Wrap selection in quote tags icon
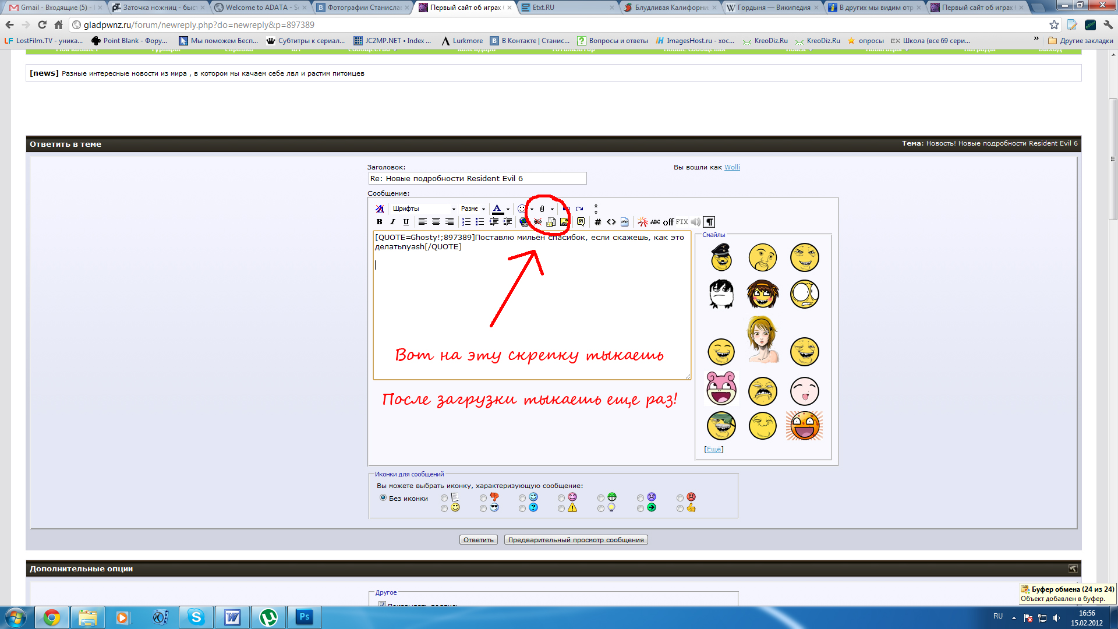This screenshot has height=629, width=1118. point(581,222)
